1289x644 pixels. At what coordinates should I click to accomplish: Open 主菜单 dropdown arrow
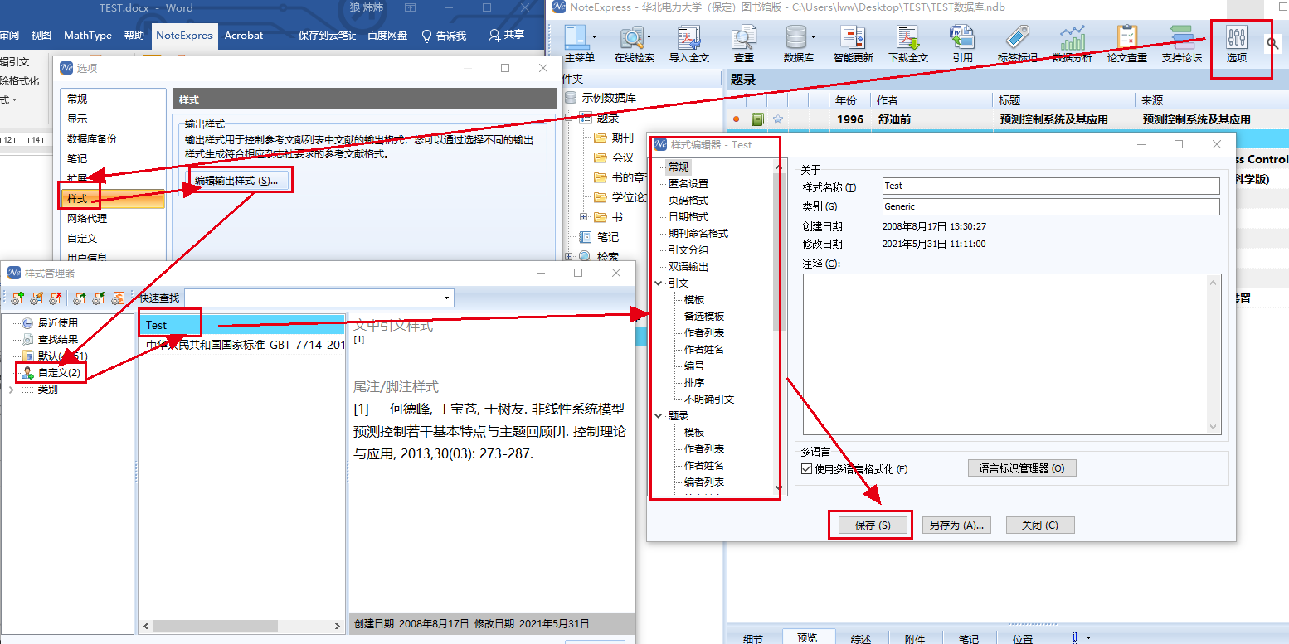click(592, 36)
